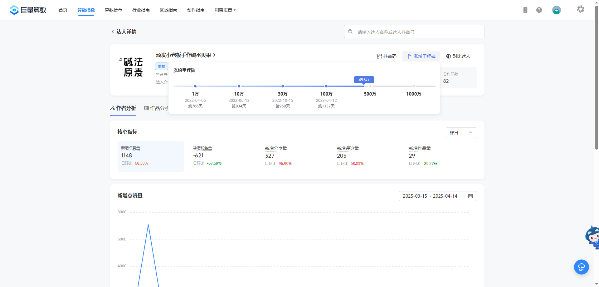This screenshot has width=599, height=287.
Task: Click the page vertical scrollbar
Action: tap(597, 78)
